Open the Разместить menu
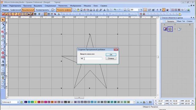This screenshot has height=110, width=196. [63, 6]
